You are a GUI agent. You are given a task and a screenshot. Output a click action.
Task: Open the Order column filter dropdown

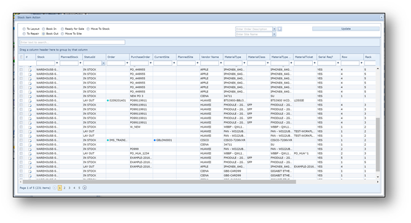[127, 63]
